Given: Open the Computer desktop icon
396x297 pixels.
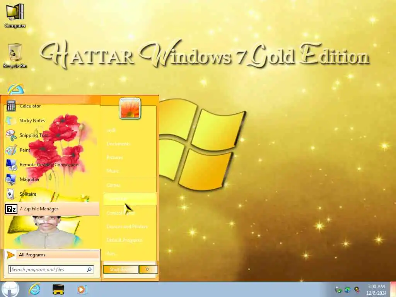Looking at the screenshot, I should [x=15, y=15].
